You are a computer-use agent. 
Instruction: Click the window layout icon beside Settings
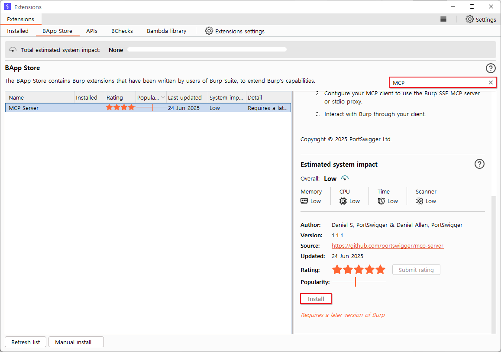click(x=443, y=19)
